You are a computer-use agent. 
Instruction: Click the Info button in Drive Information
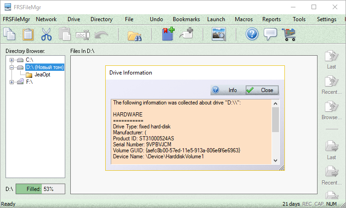point(227,90)
